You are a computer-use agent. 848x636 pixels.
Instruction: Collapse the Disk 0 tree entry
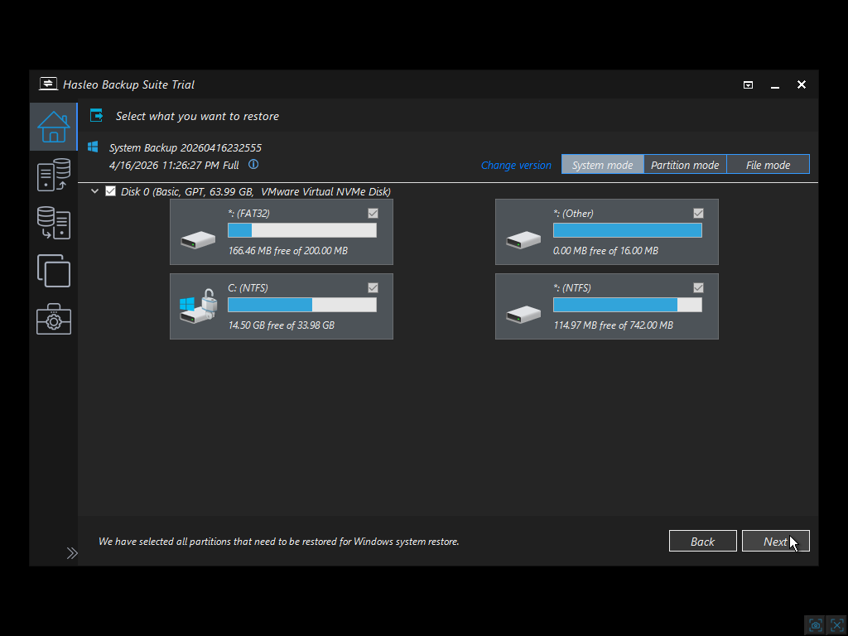pyautogui.click(x=94, y=190)
